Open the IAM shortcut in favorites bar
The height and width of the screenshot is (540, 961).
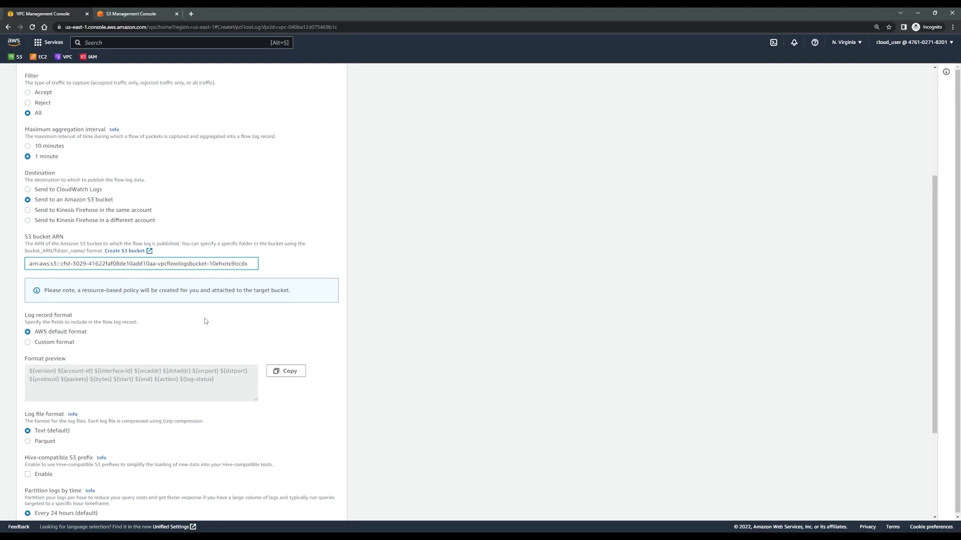point(89,57)
